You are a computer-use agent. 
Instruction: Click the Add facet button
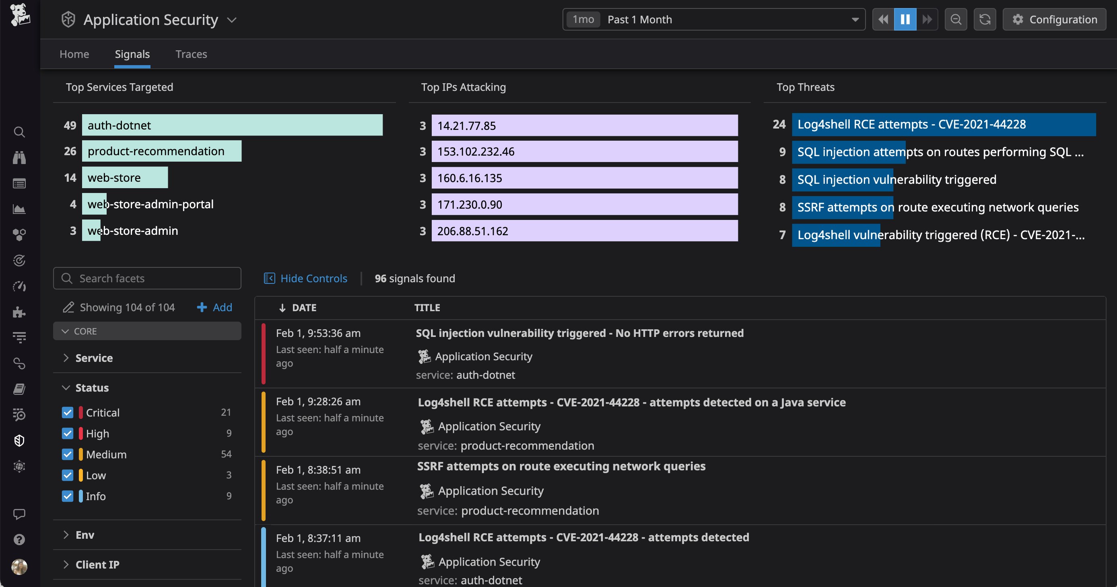click(214, 307)
